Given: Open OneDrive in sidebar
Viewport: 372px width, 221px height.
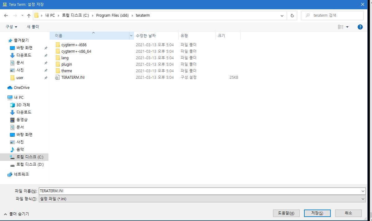Looking at the screenshot, I should tap(22, 87).
